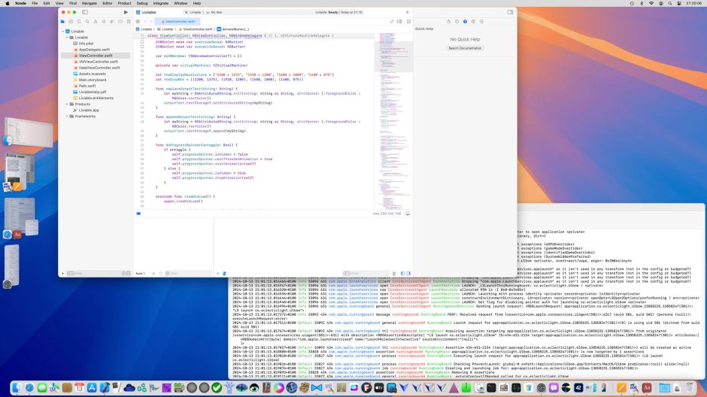707x397 pixels.
Task: Open the Find navigator magnifier icon
Action: tap(87, 21)
